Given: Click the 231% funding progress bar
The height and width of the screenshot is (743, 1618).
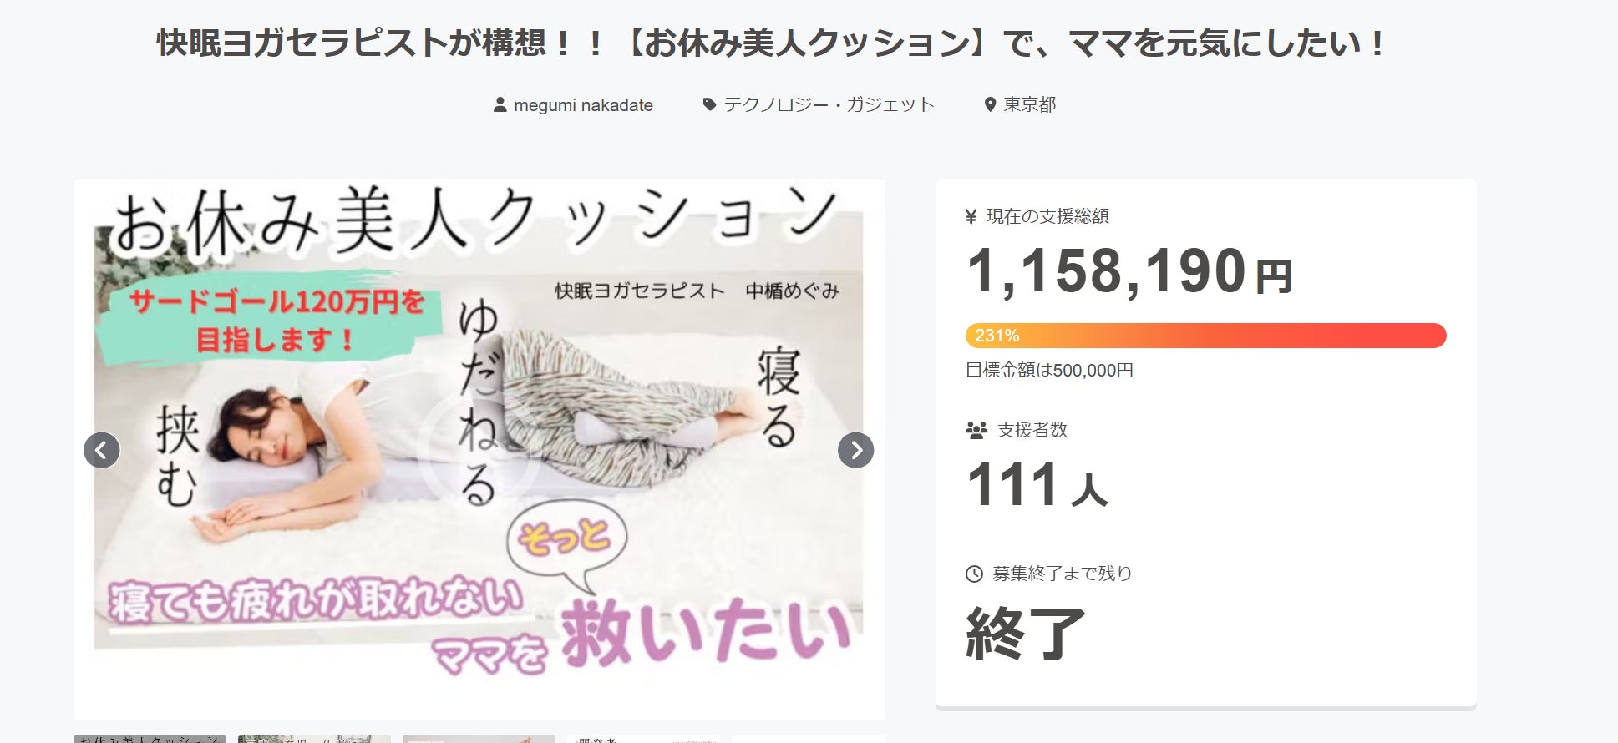Looking at the screenshot, I should (1205, 336).
